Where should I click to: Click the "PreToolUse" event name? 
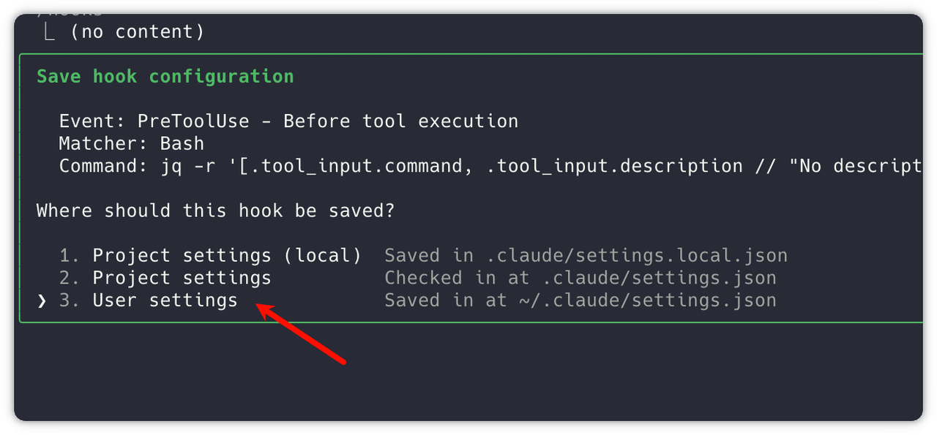(x=193, y=121)
